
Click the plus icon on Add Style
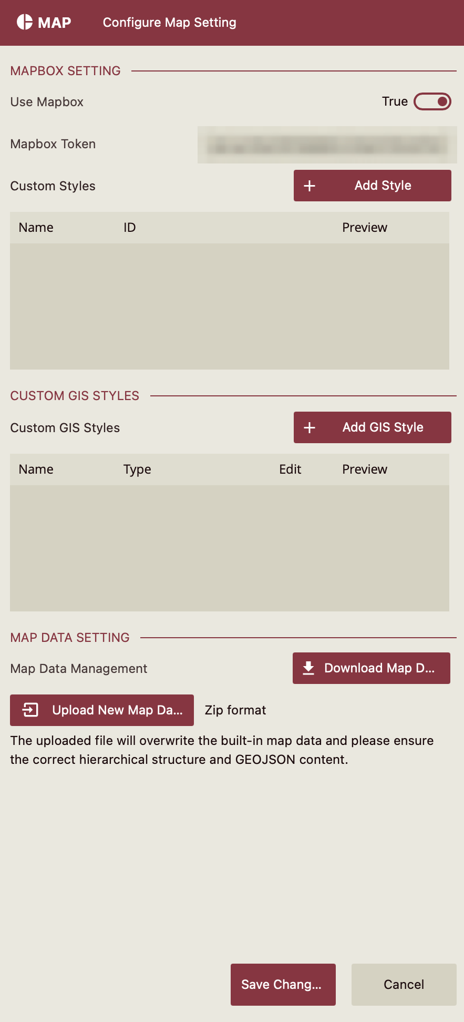click(310, 186)
